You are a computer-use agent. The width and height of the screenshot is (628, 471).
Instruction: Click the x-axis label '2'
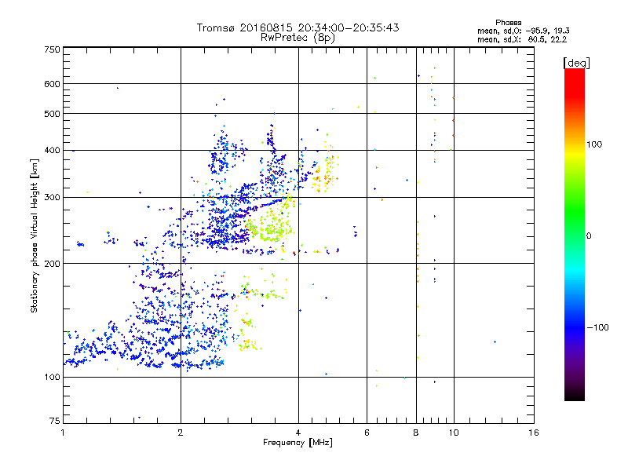point(181,433)
